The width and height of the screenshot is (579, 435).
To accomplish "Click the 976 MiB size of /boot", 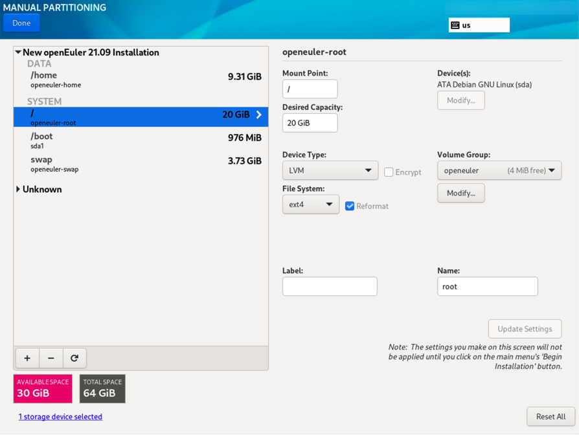I will (x=244, y=138).
